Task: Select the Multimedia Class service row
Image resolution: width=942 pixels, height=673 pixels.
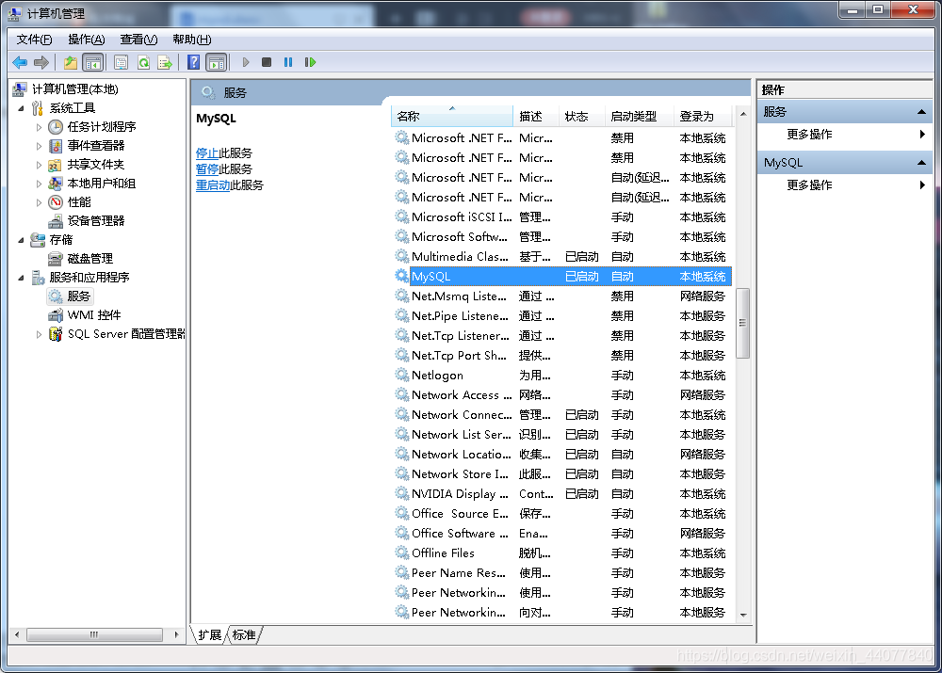Action: [562, 257]
